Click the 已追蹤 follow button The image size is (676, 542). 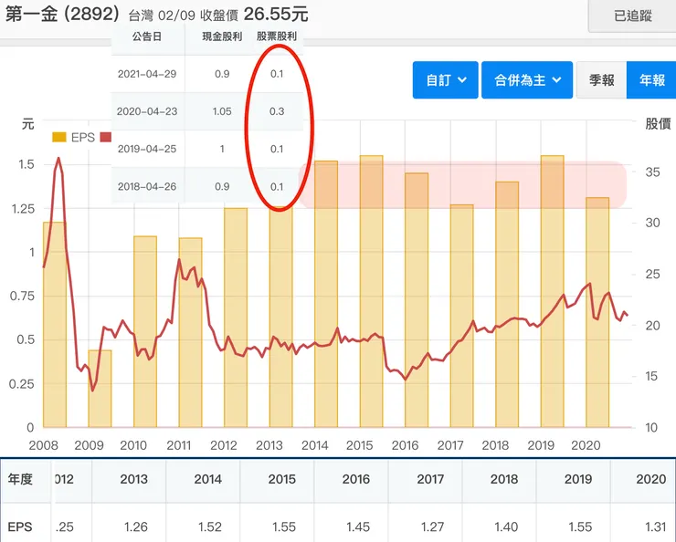click(632, 16)
